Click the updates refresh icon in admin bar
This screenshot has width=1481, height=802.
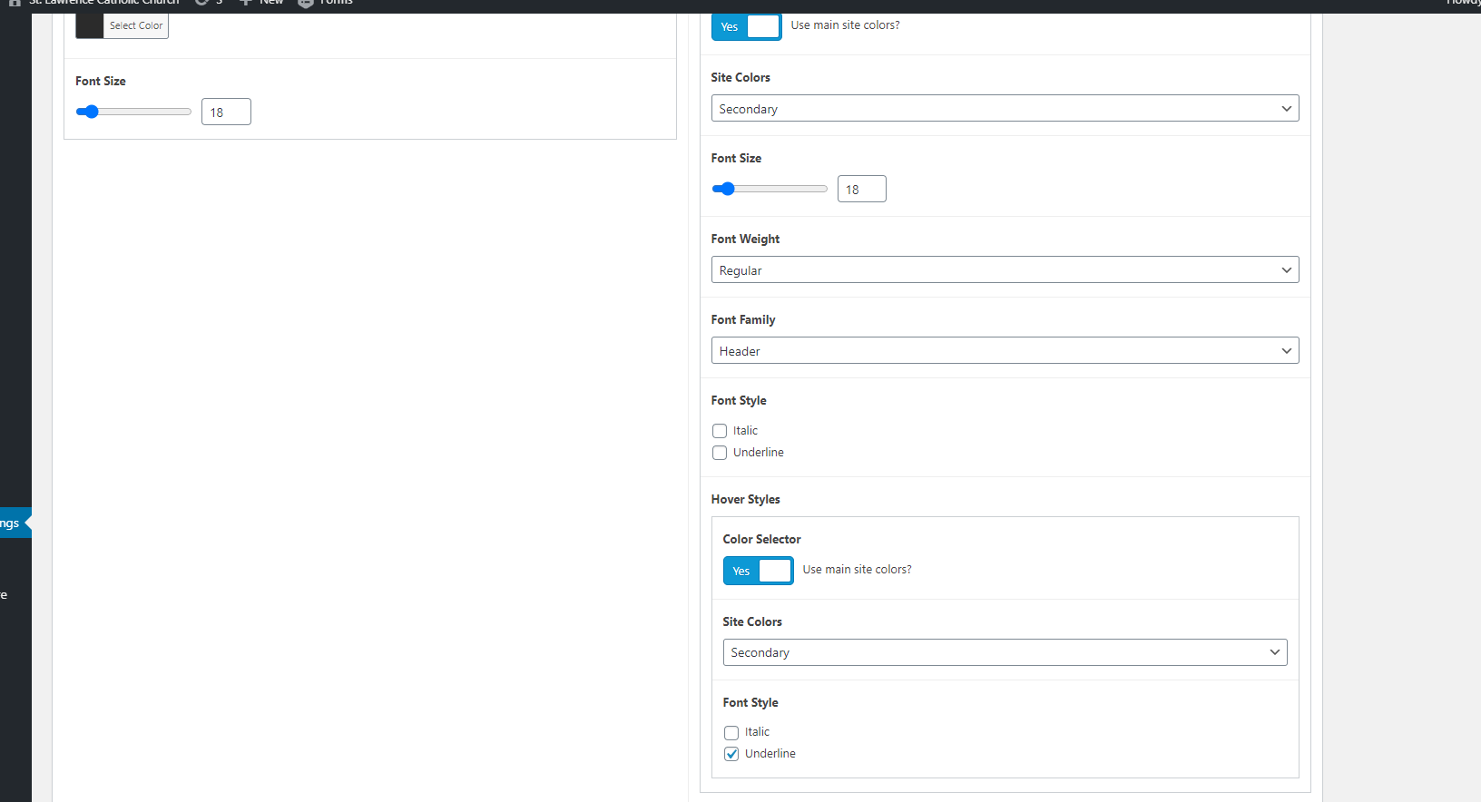tap(201, 3)
